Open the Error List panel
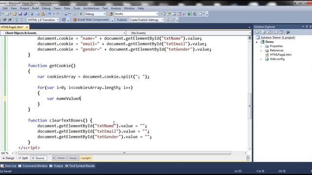Screen dimensions: 312x175 click(9, 166)
